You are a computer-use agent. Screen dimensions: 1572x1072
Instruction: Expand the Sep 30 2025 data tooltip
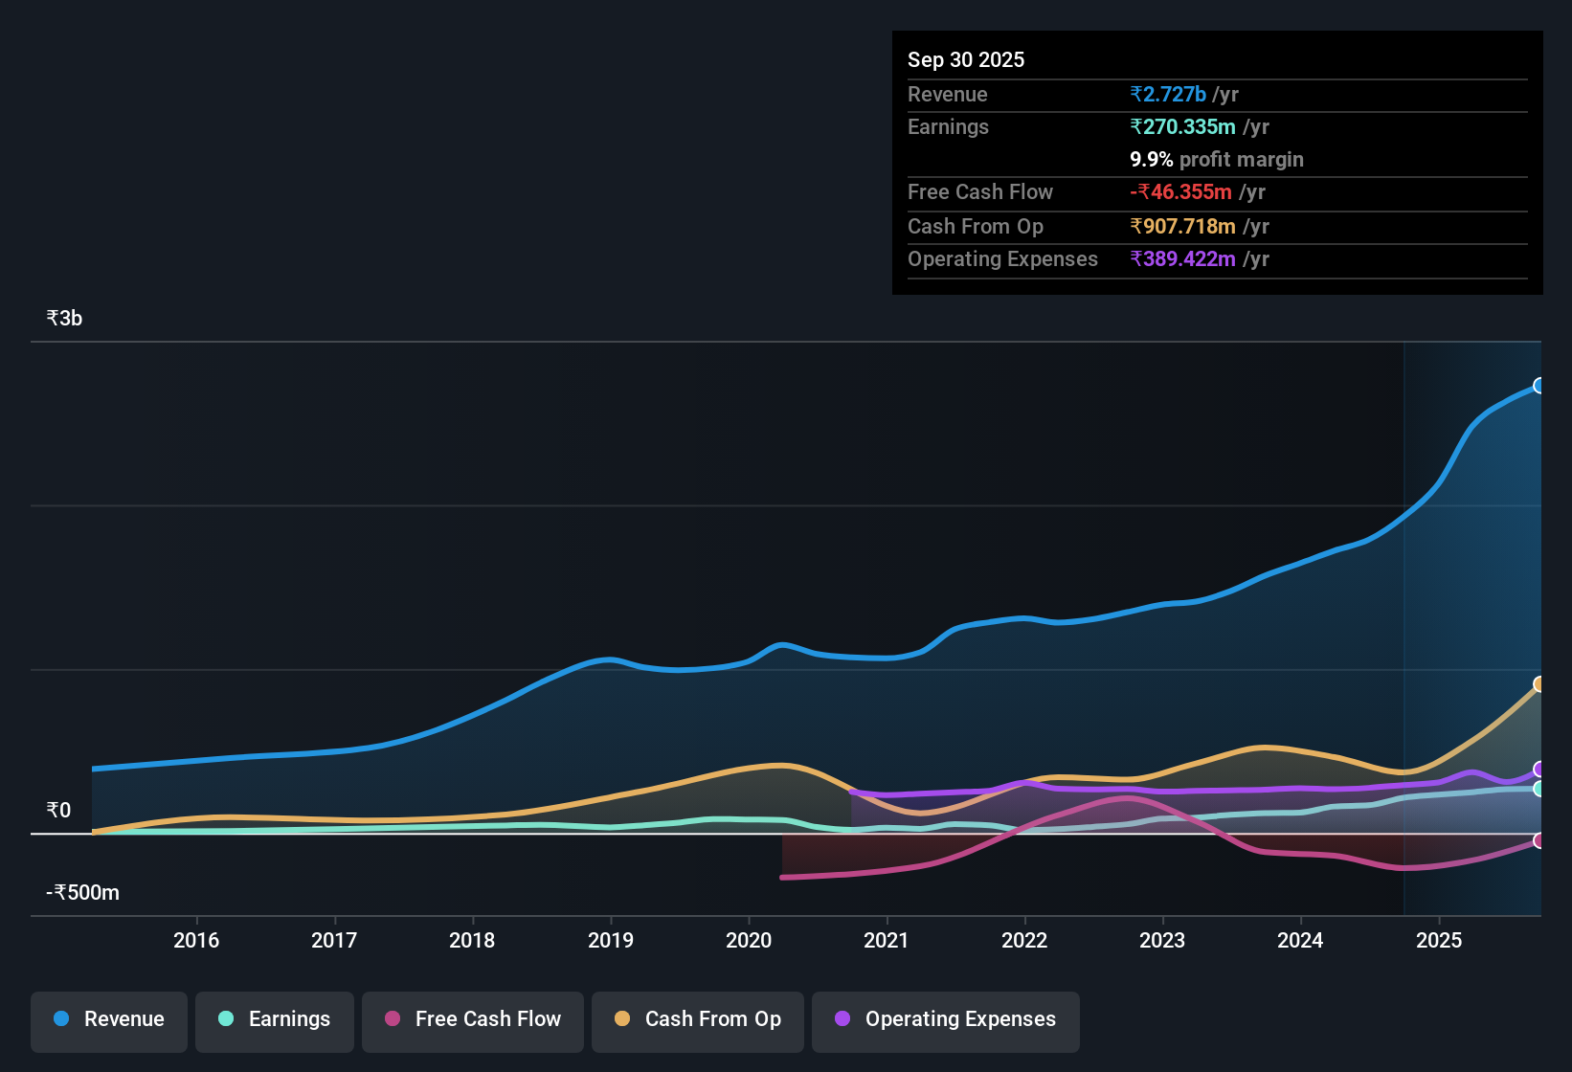click(x=966, y=59)
